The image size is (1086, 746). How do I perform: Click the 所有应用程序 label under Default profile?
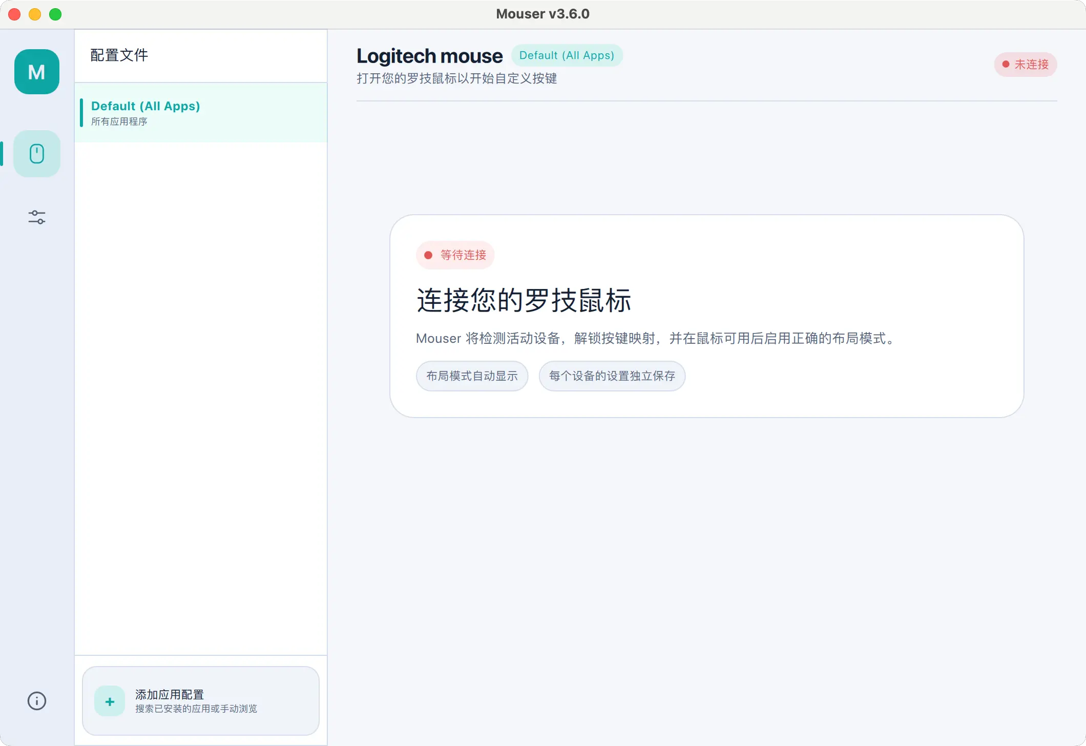pos(119,121)
